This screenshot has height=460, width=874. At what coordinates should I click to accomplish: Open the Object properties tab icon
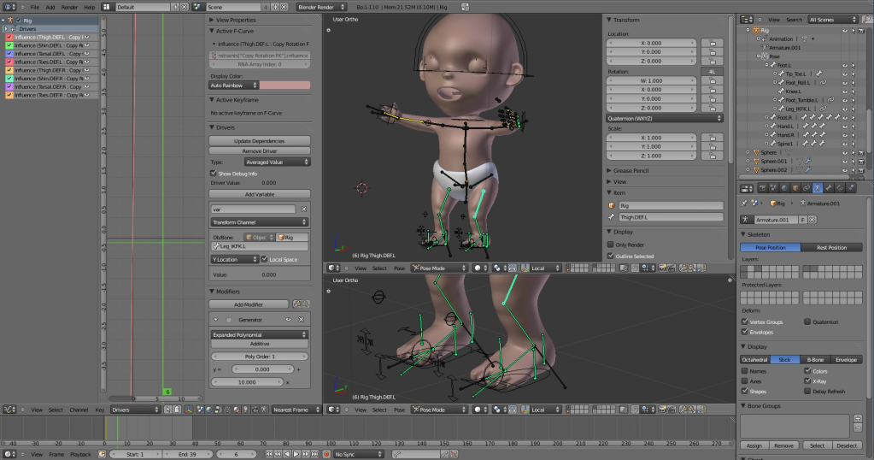coord(795,188)
